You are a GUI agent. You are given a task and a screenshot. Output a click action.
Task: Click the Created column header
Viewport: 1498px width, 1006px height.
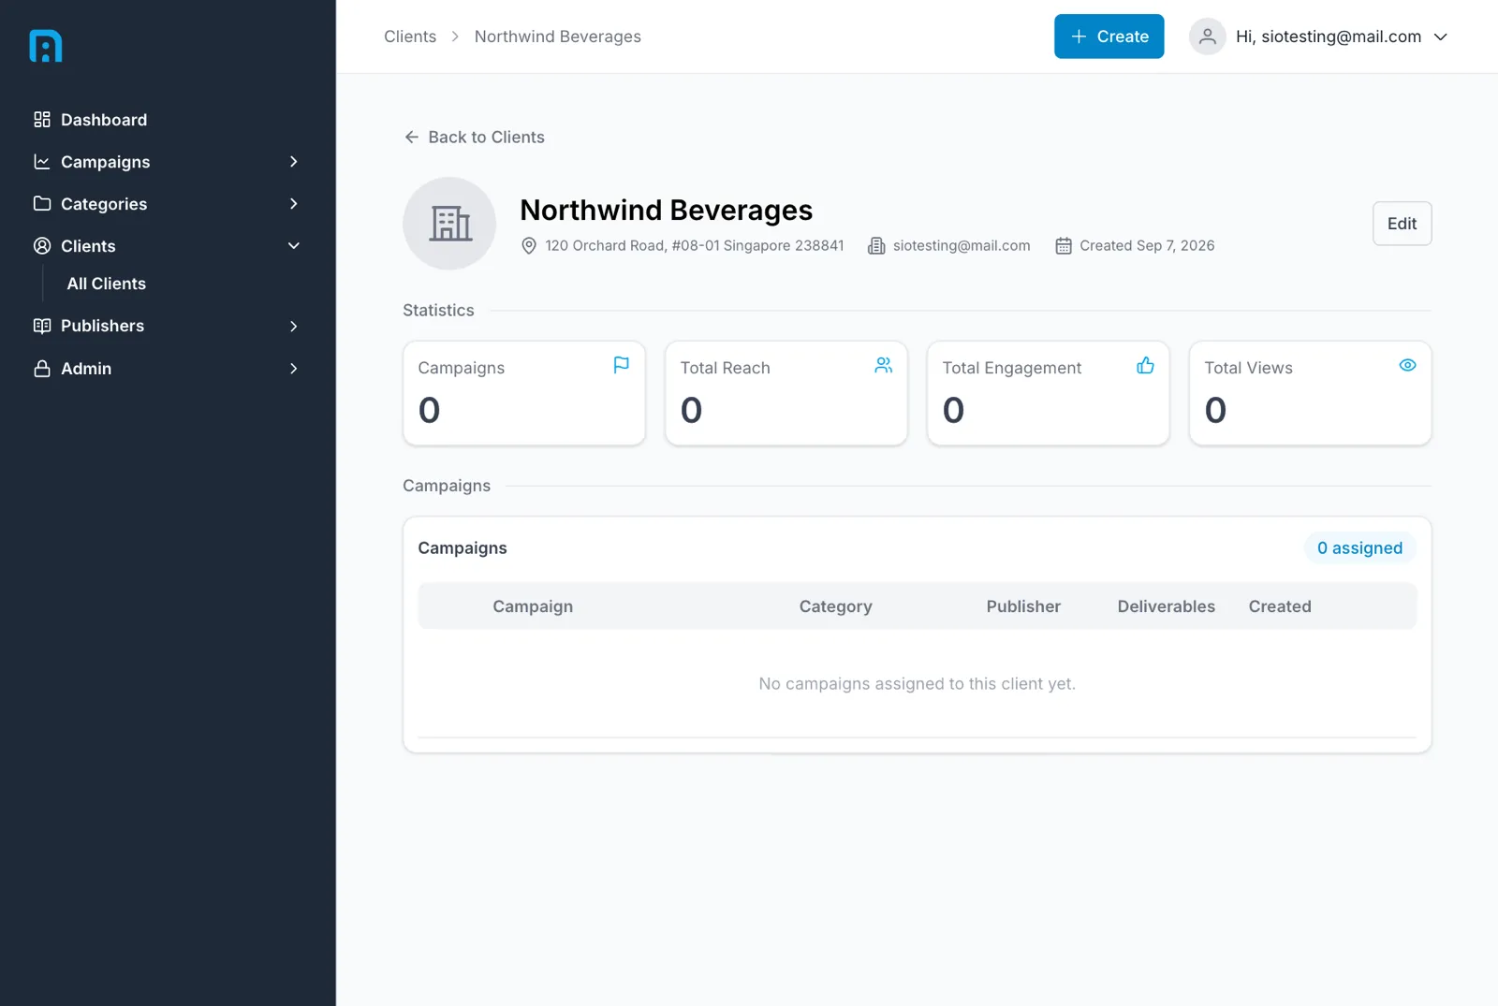[1280, 606]
